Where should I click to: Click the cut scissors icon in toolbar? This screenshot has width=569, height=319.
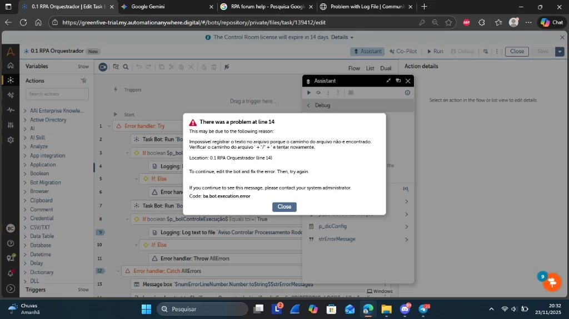[171, 67]
